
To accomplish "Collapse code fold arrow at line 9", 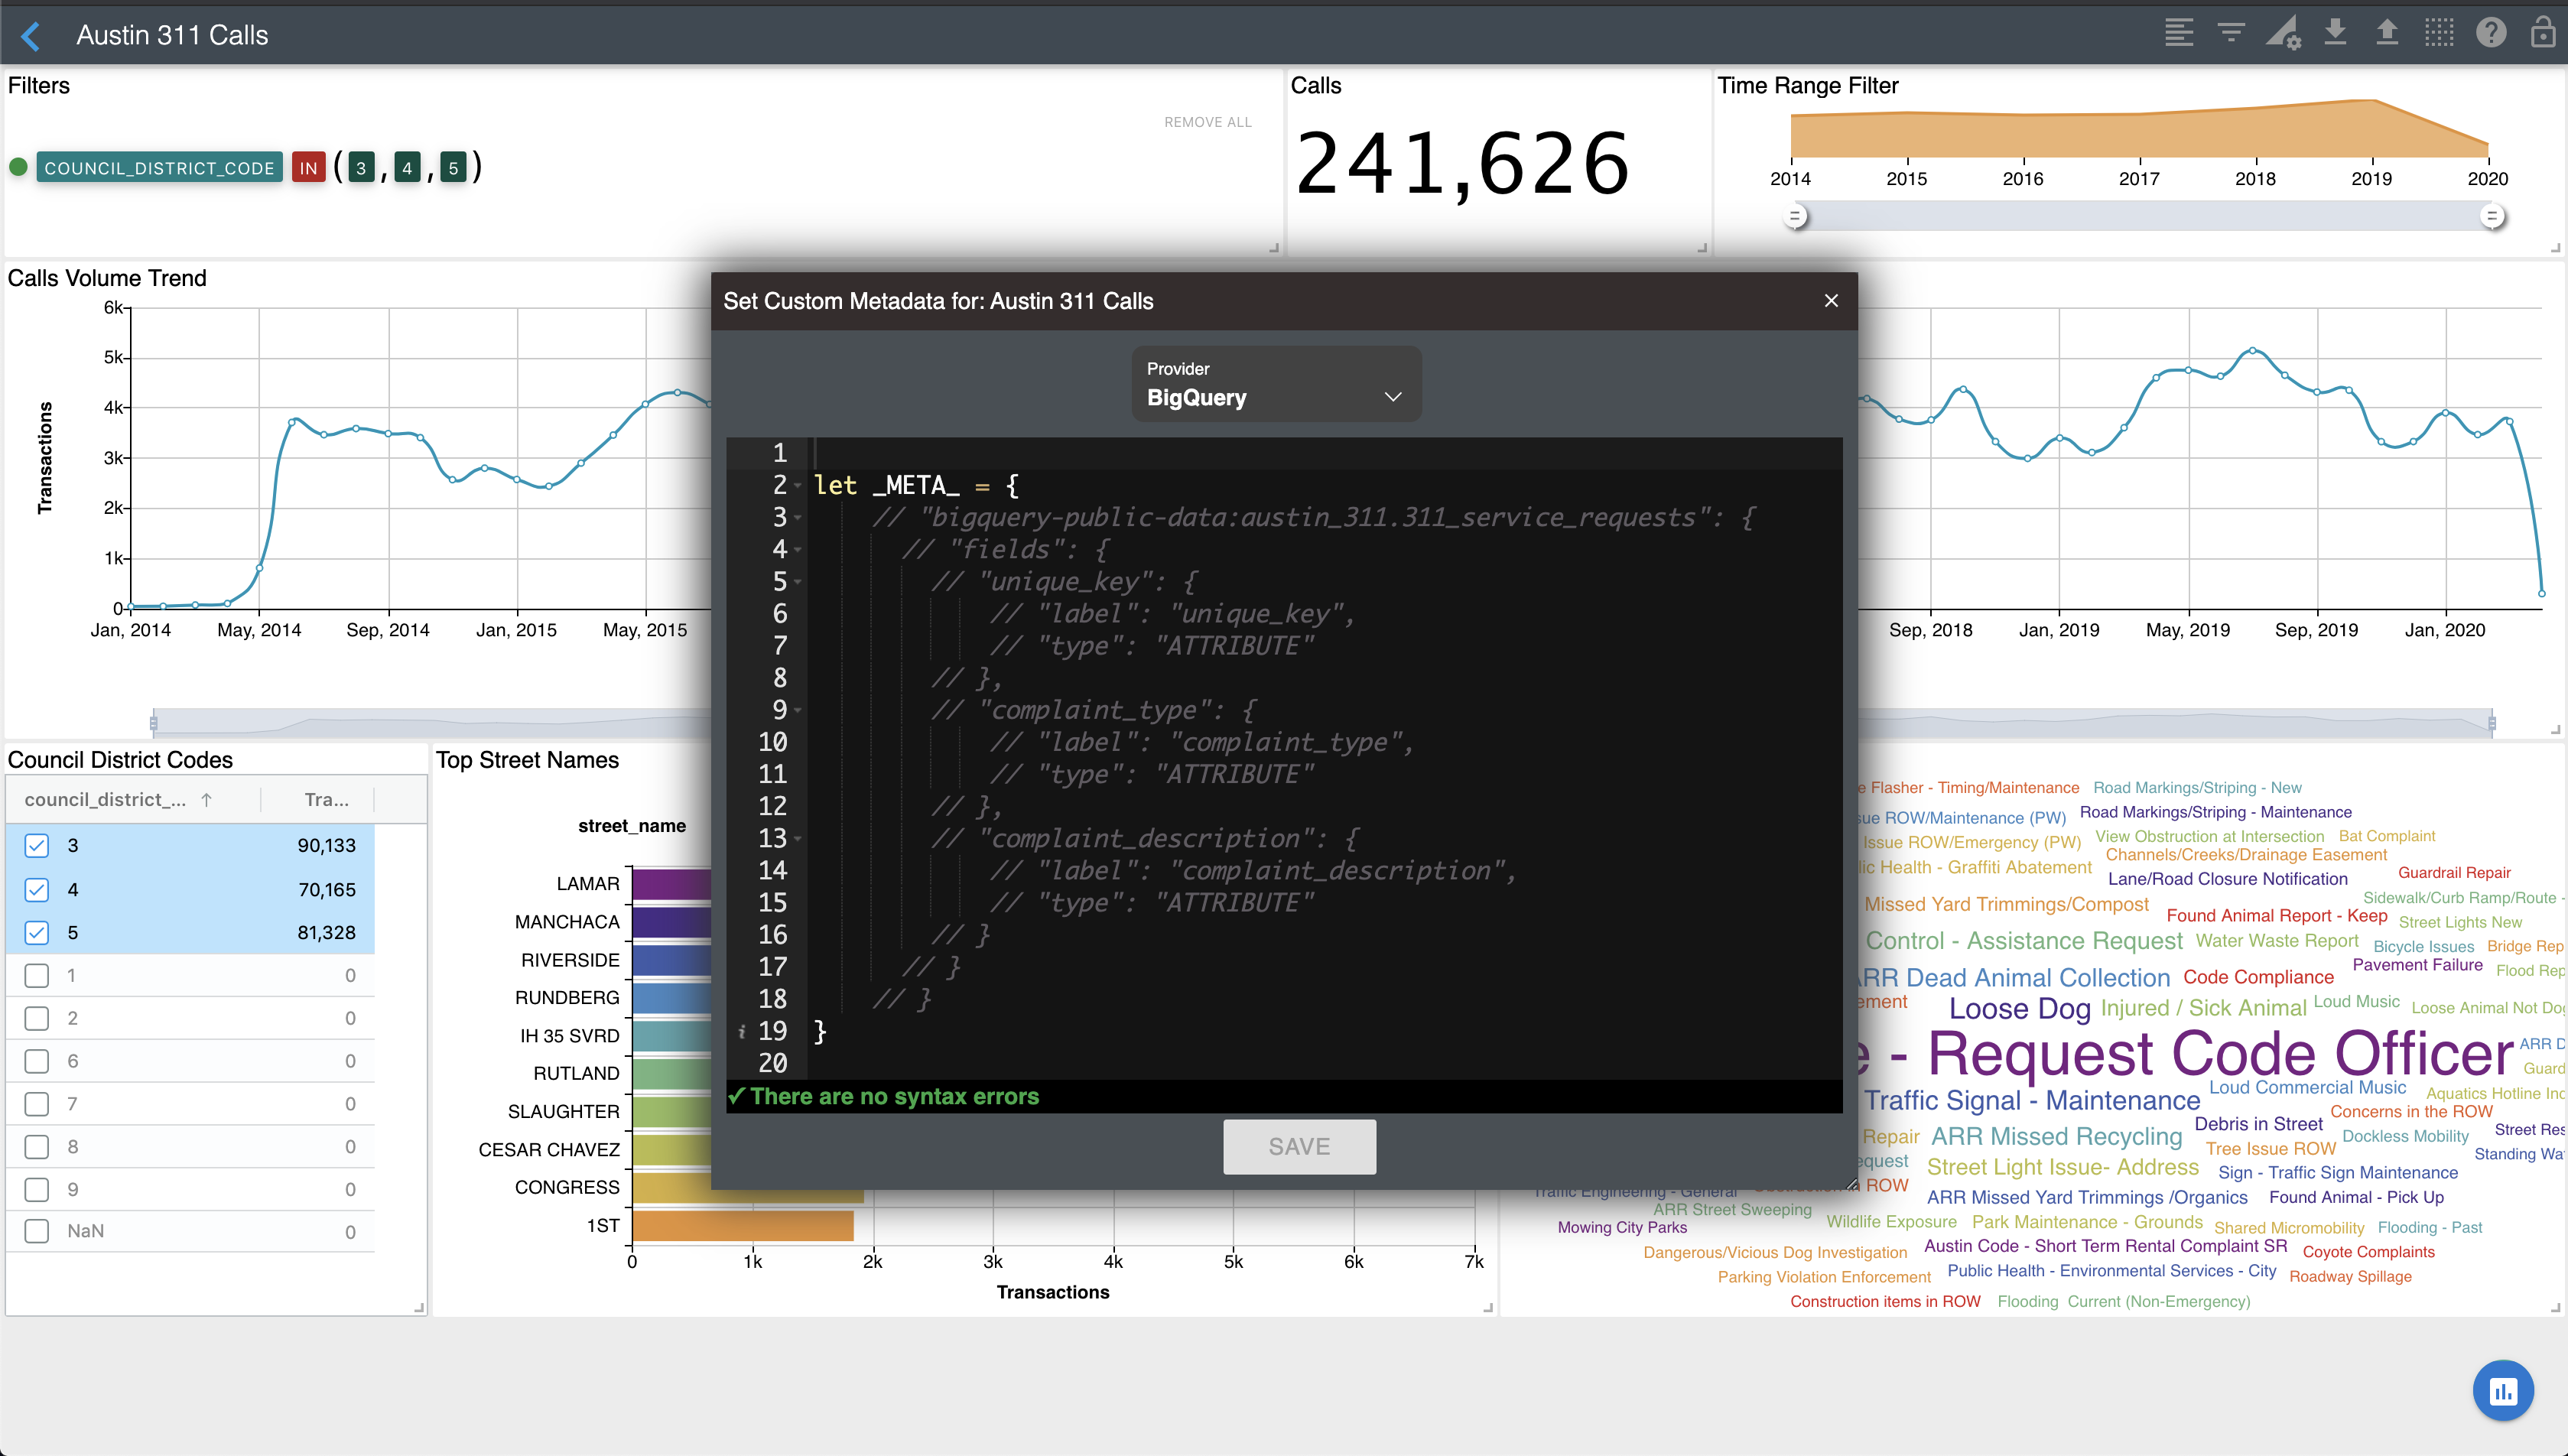I will [798, 711].
